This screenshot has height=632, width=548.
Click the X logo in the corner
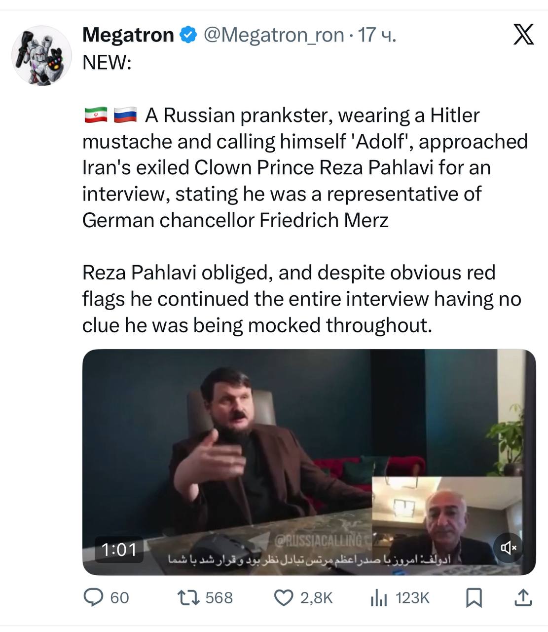click(x=523, y=34)
